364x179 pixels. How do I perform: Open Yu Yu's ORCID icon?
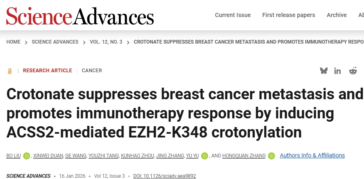[x=204, y=156]
